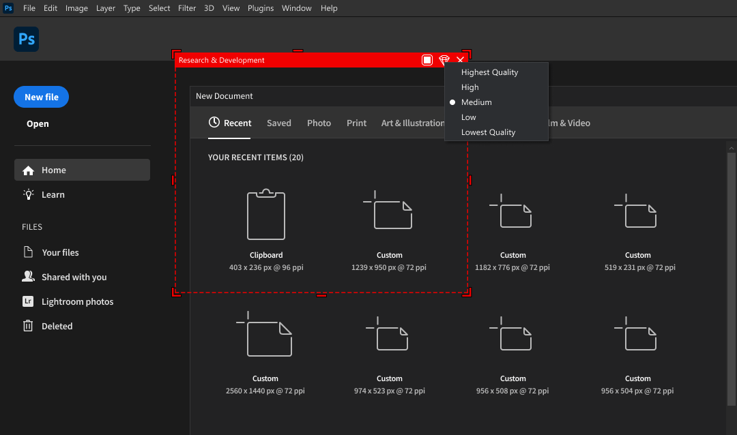Select Lowest Quality from the list
This screenshot has height=435, width=737.
coord(487,132)
